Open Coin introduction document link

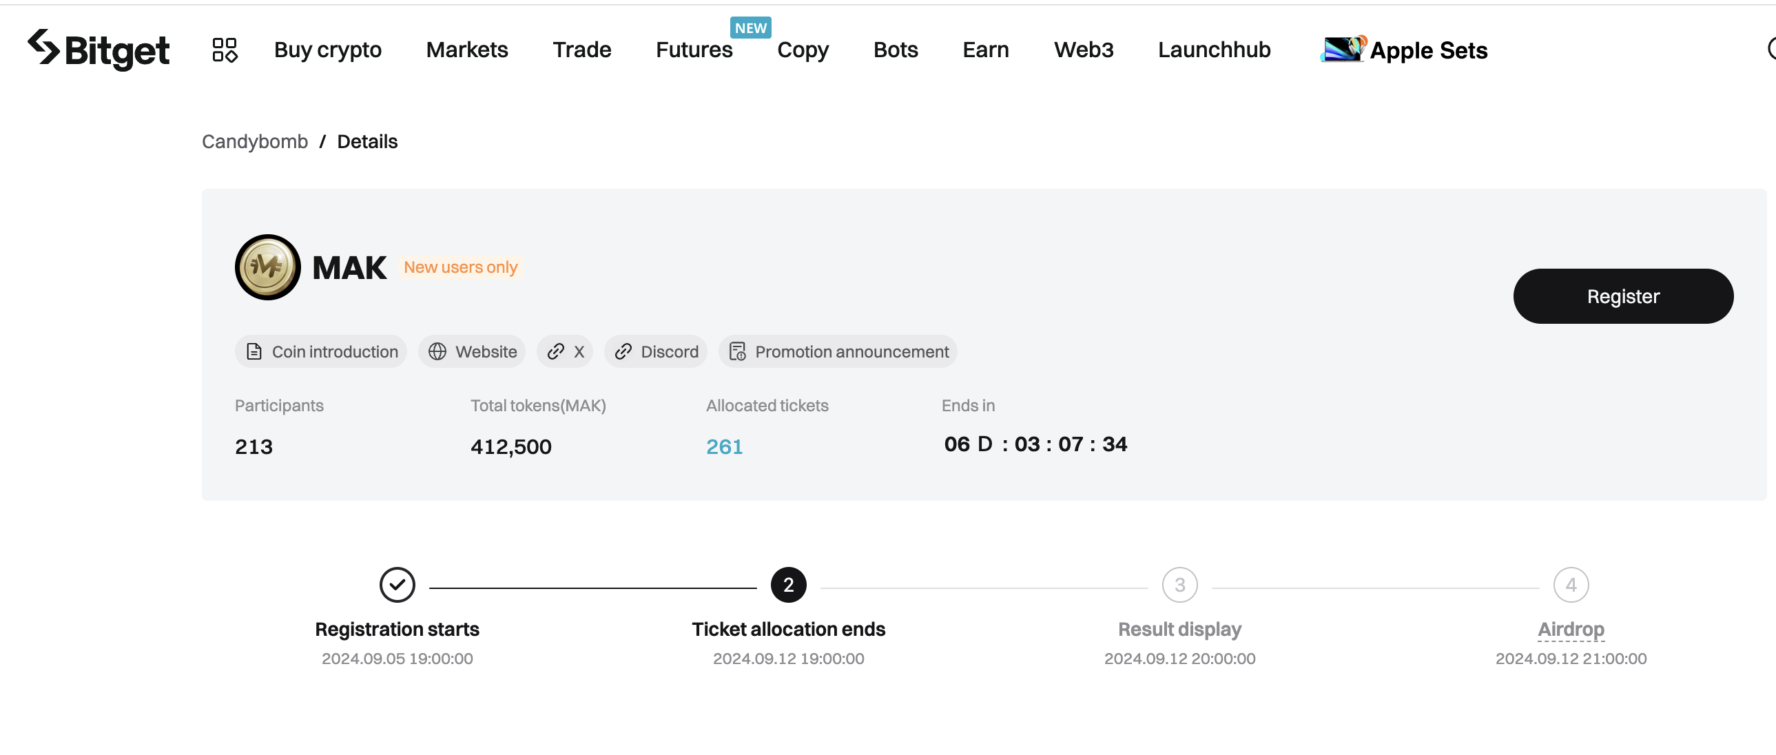point(321,351)
